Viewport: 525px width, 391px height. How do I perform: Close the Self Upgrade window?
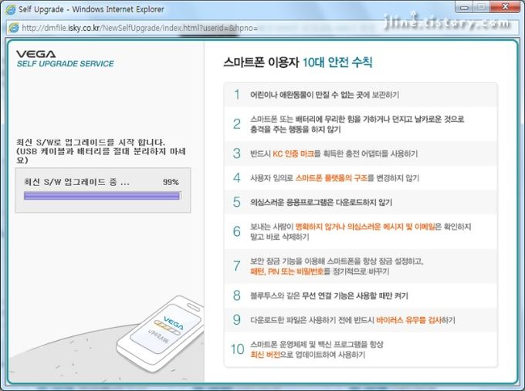coord(505,7)
